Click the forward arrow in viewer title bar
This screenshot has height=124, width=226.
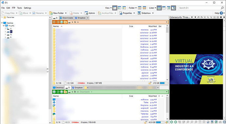[195, 17]
